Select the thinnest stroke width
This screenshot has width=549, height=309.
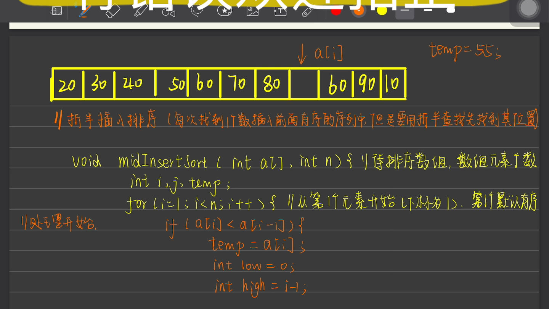(405, 11)
